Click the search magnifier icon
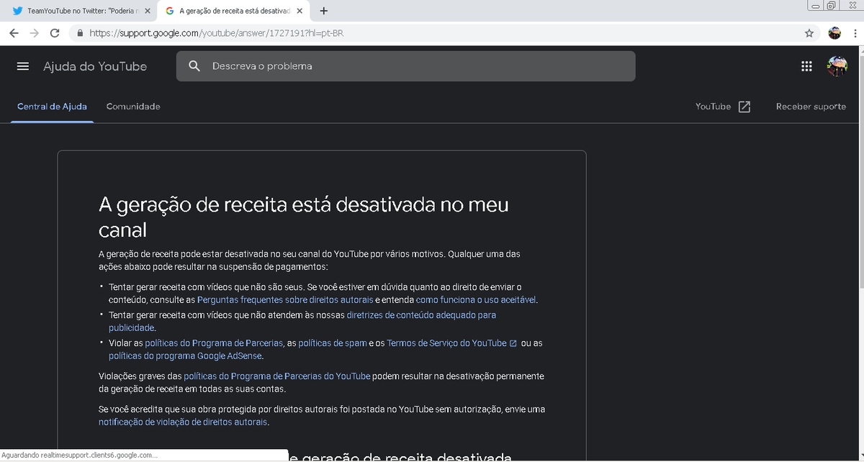Image resolution: width=864 pixels, height=462 pixels. (194, 66)
